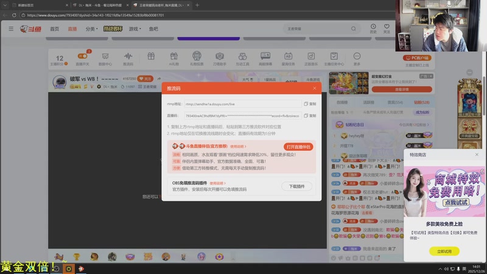Image resolution: width=487 pixels, height=274 pixels.
Task: Click the gift box icon in toolbar
Action: tap(151, 56)
